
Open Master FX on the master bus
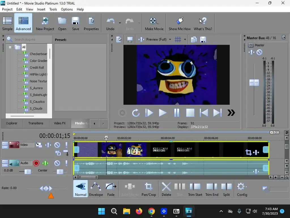click(251, 52)
